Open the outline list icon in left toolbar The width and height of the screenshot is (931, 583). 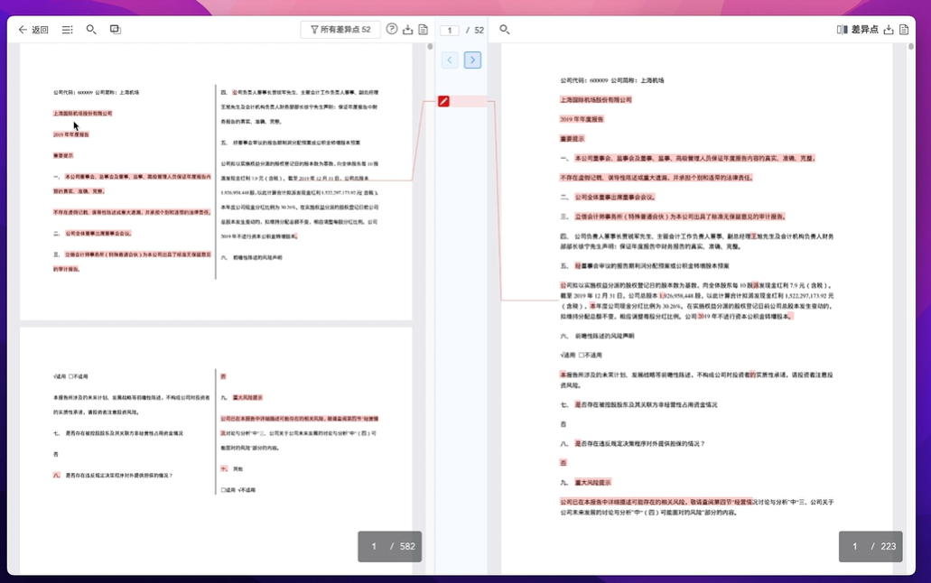(x=67, y=30)
